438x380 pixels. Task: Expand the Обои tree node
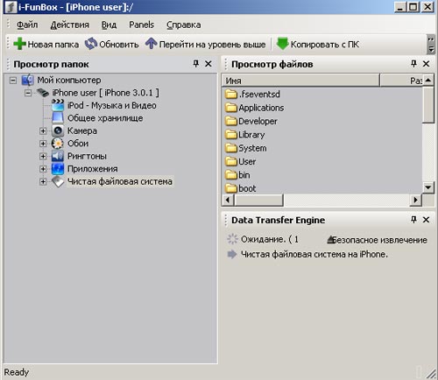pos(43,144)
